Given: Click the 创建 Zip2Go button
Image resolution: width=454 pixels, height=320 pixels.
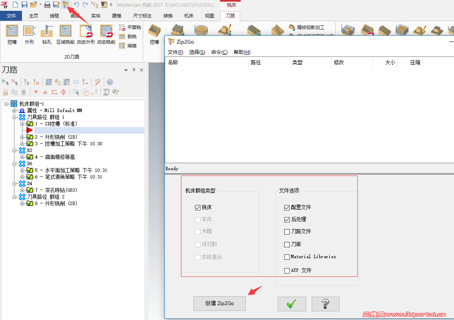Looking at the screenshot, I should click(x=220, y=303).
